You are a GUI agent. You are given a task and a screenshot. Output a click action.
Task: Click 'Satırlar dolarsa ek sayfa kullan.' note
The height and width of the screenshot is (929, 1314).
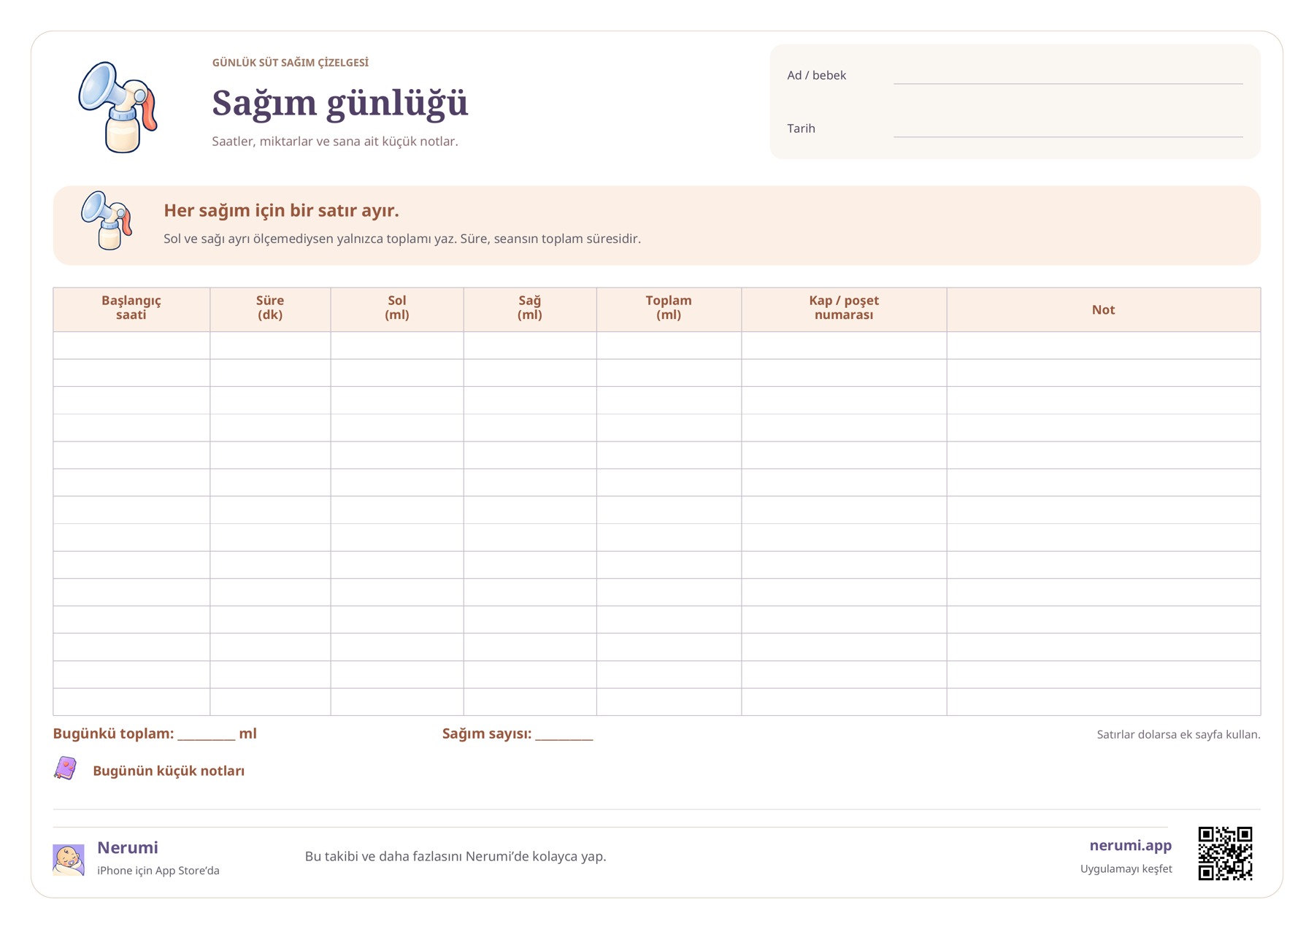1178,734
